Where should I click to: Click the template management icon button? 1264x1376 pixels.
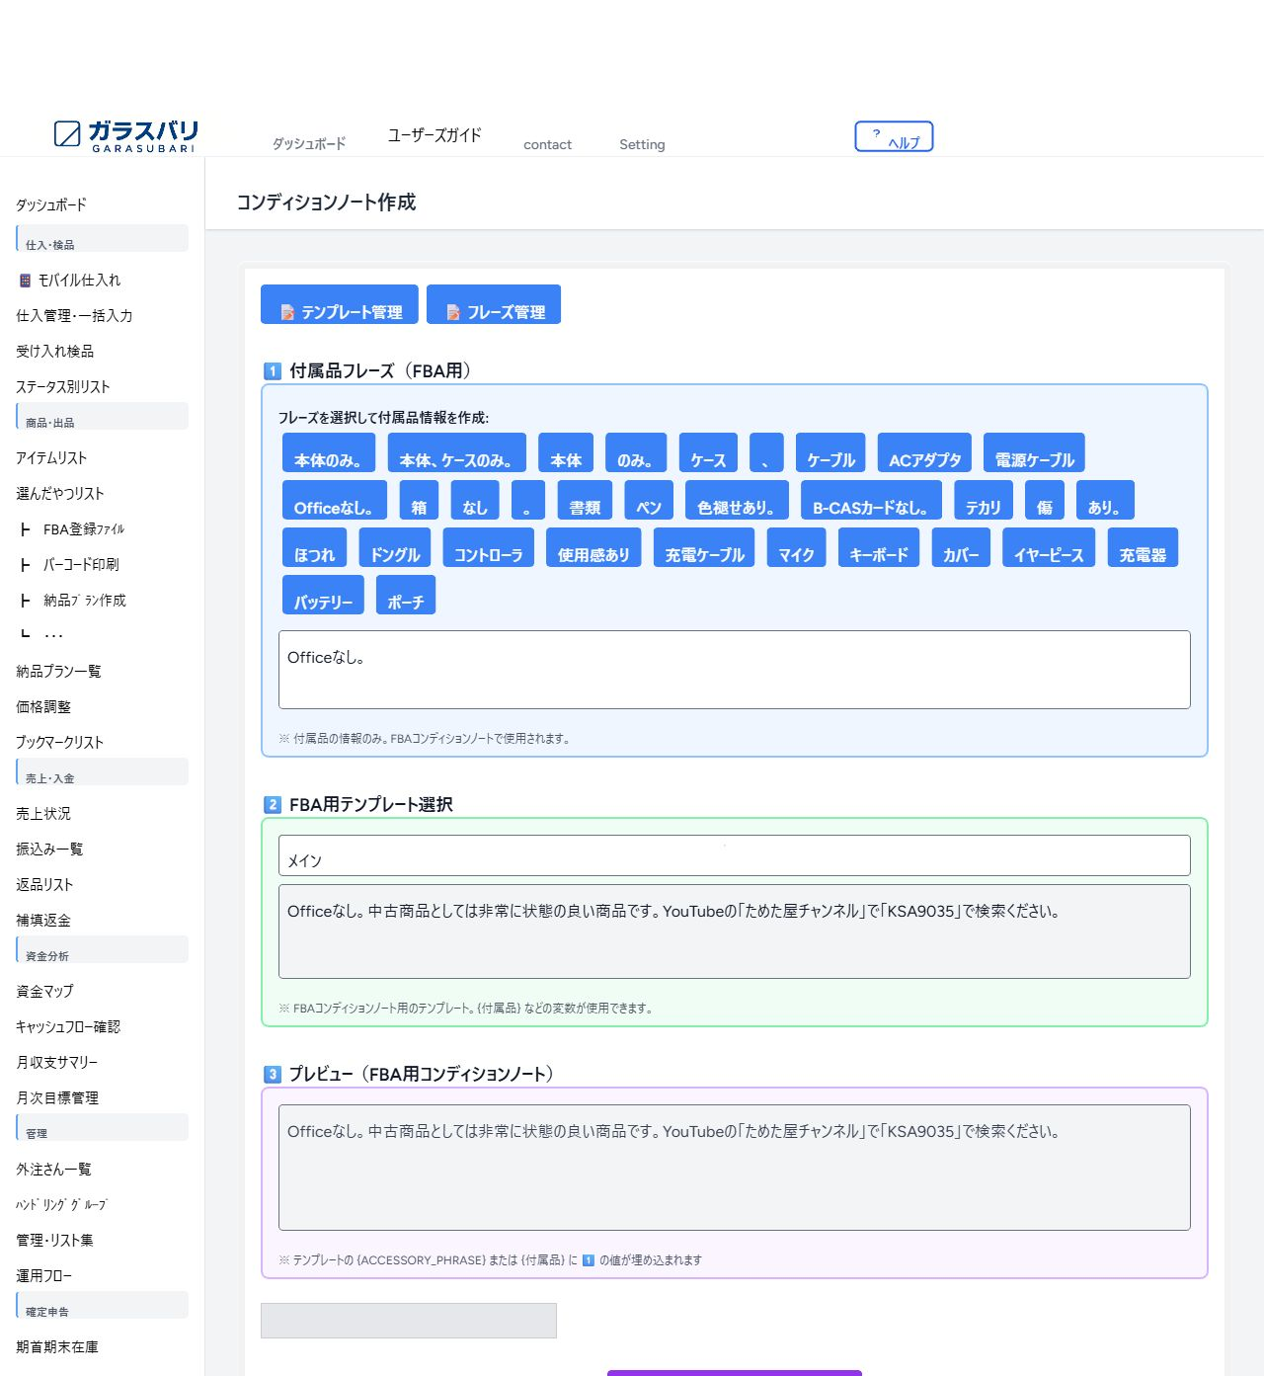tap(340, 305)
